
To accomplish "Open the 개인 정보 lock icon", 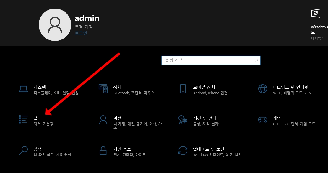I will [103, 151].
